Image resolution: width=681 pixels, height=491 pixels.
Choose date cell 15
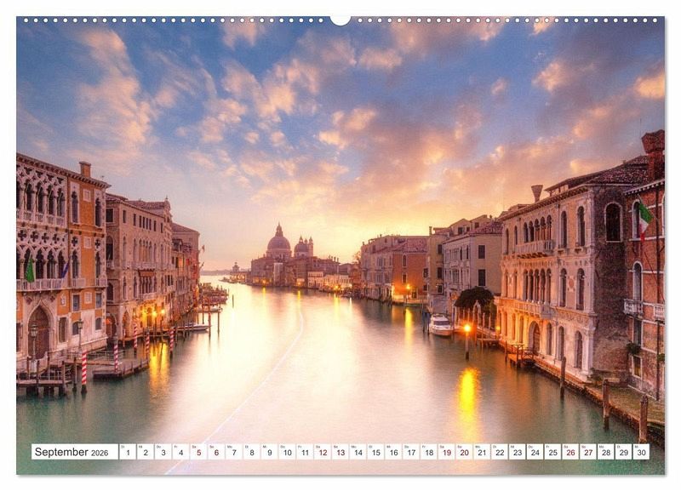[375, 452]
